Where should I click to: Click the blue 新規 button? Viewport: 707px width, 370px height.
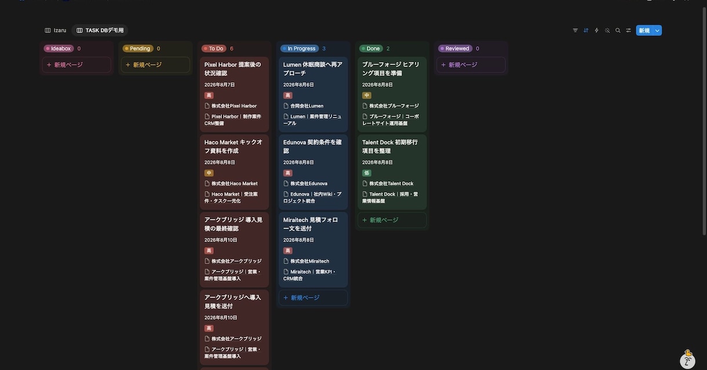(x=644, y=30)
